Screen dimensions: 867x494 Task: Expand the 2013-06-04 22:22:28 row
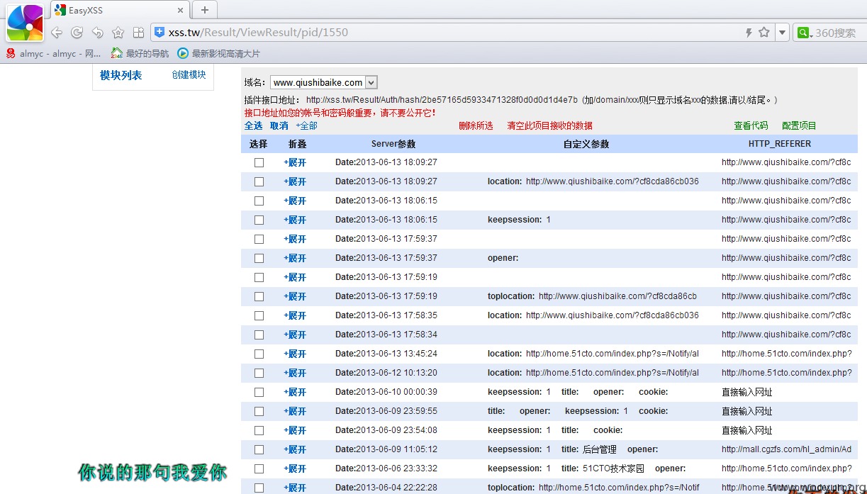click(295, 488)
